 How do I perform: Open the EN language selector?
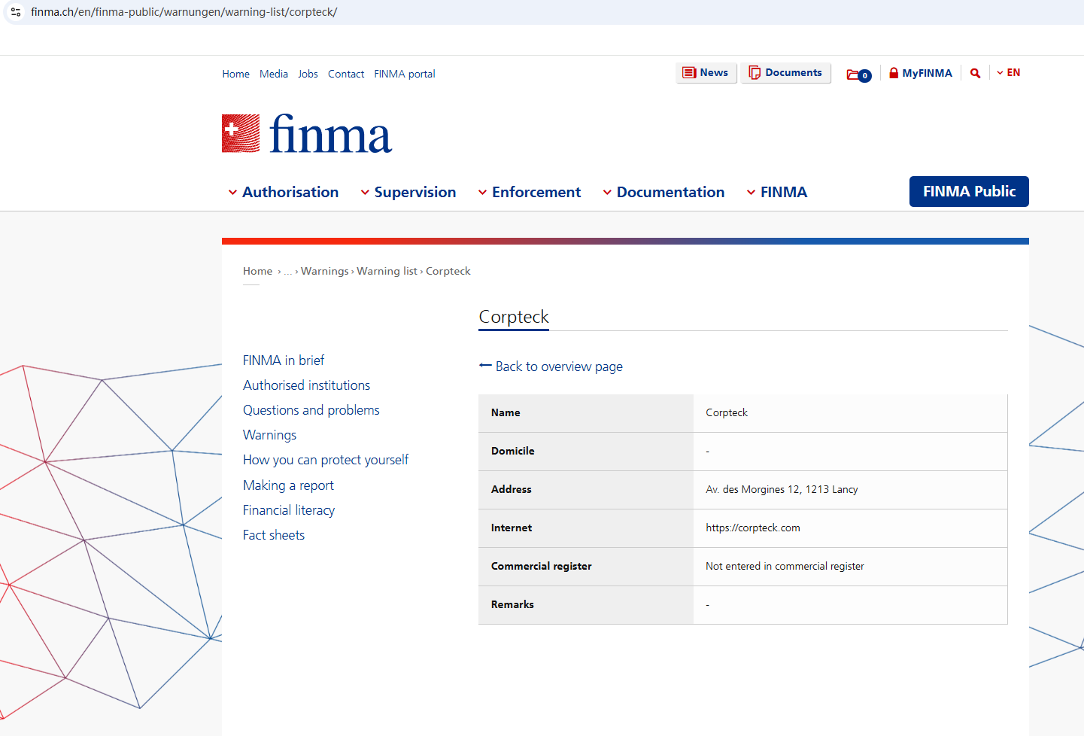pyautogui.click(x=1009, y=73)
